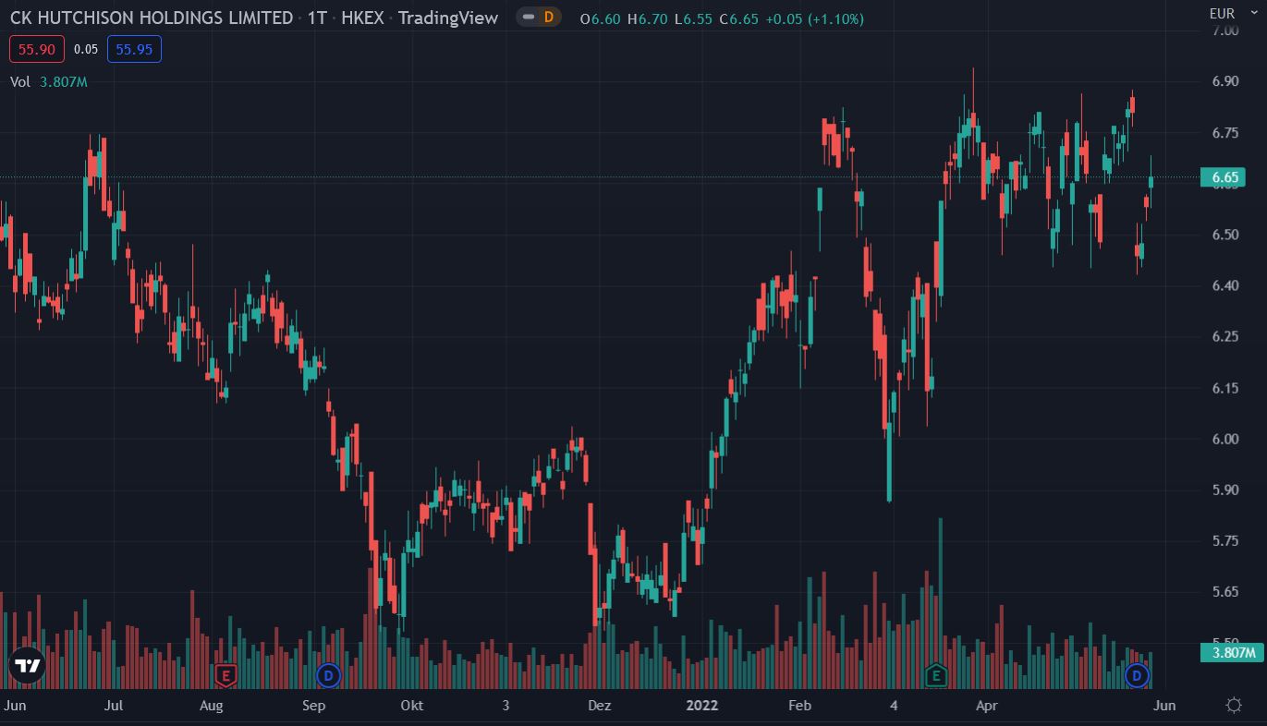Click the Vol indicator legend label
The width and height of the screenshot is (1267, 726).
(x=20, y=82)
